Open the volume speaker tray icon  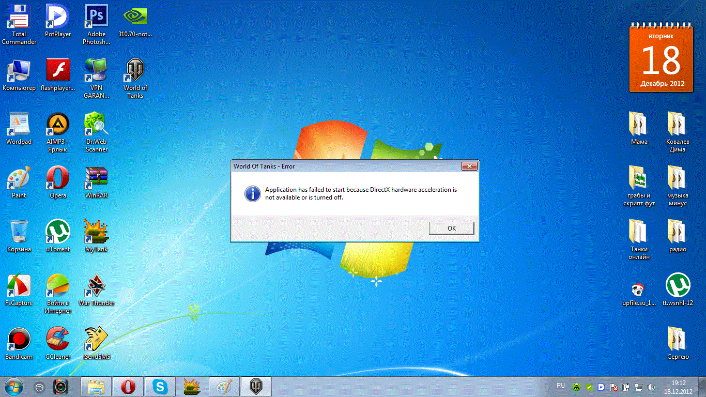click(651, 387)
